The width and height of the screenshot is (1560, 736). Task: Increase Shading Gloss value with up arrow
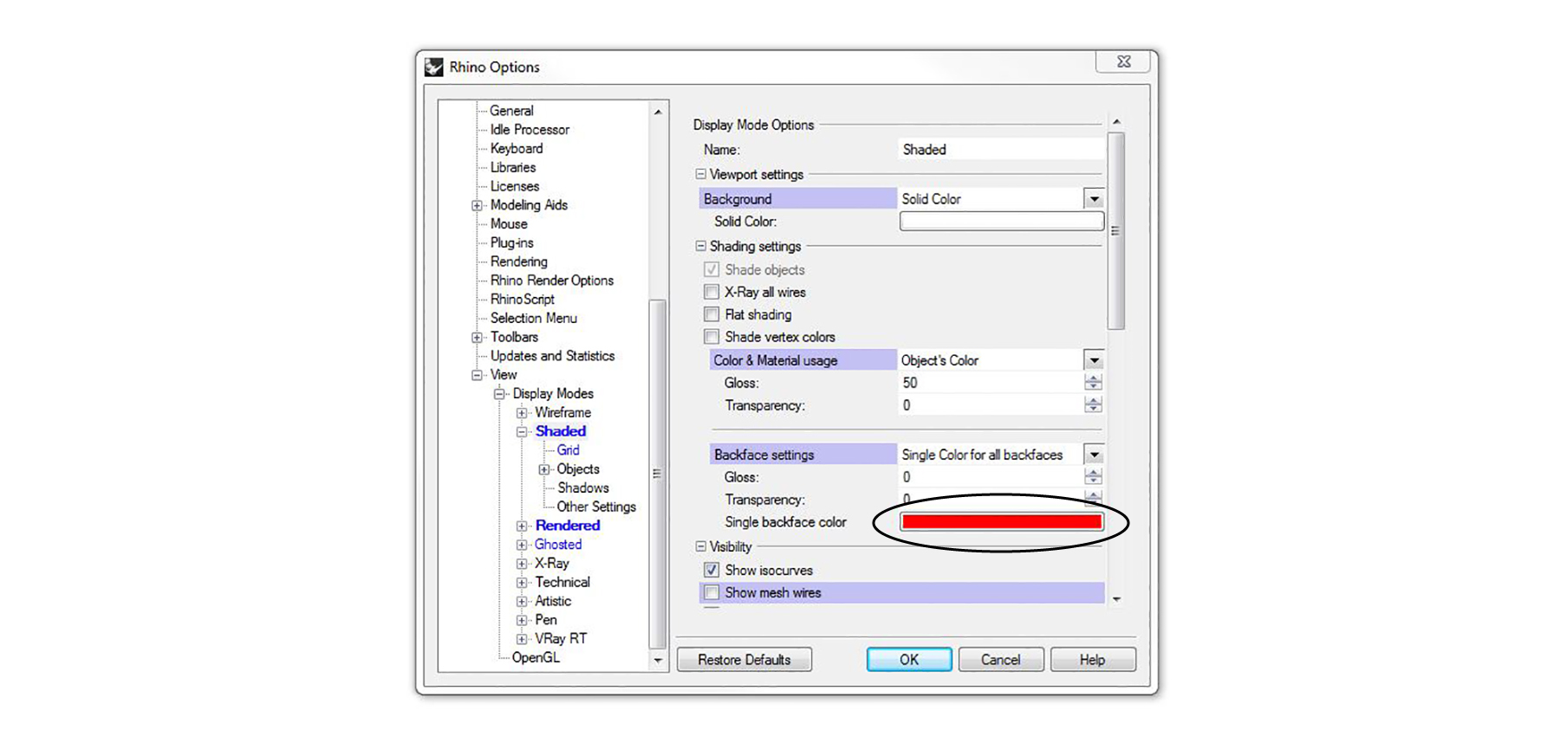[x=1094, y=378]
